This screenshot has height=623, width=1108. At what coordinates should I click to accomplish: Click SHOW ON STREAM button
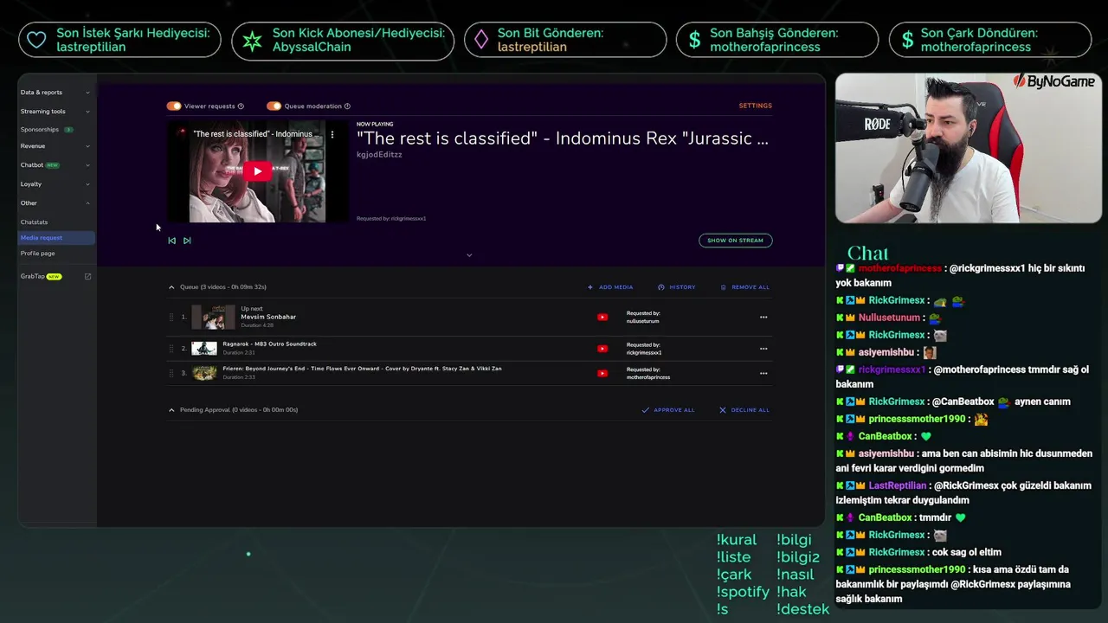[x=736, y=241]
